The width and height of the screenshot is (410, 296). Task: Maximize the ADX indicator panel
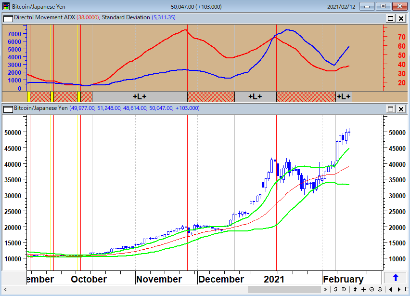coord(390,18)
